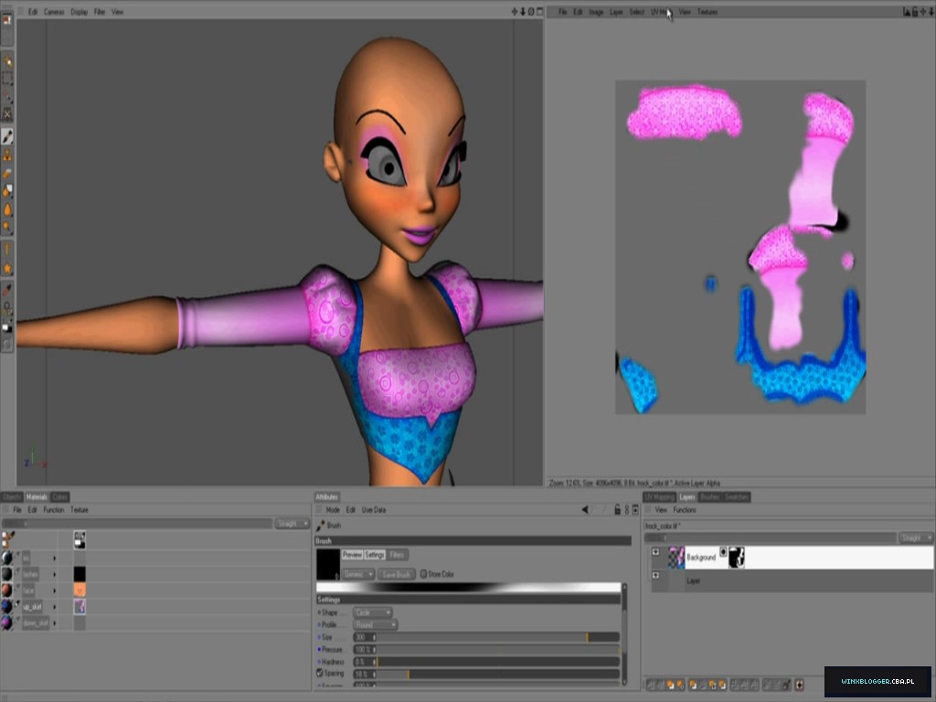Image resolution: width=936 pixels, height=702 pixels.
Task: Click the foreground/background color icon in left toolbar
Action: (7, 328)
